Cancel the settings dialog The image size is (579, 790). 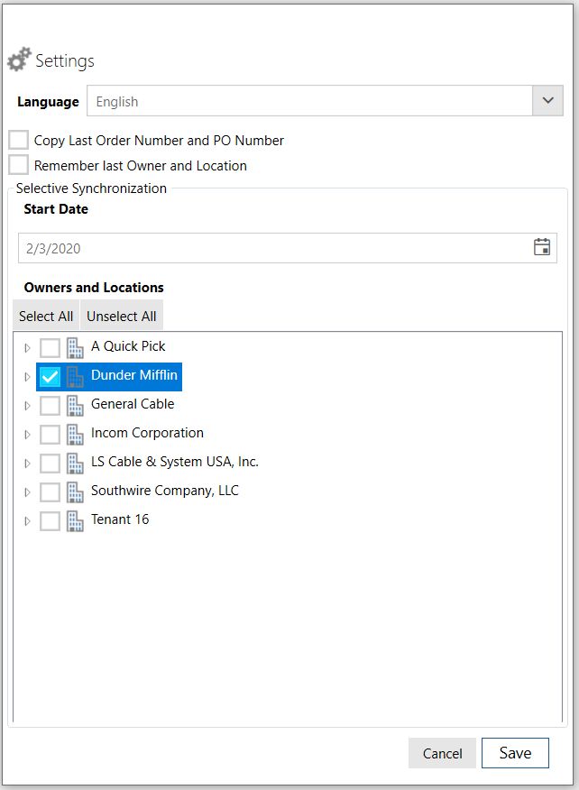click(442, 753)
